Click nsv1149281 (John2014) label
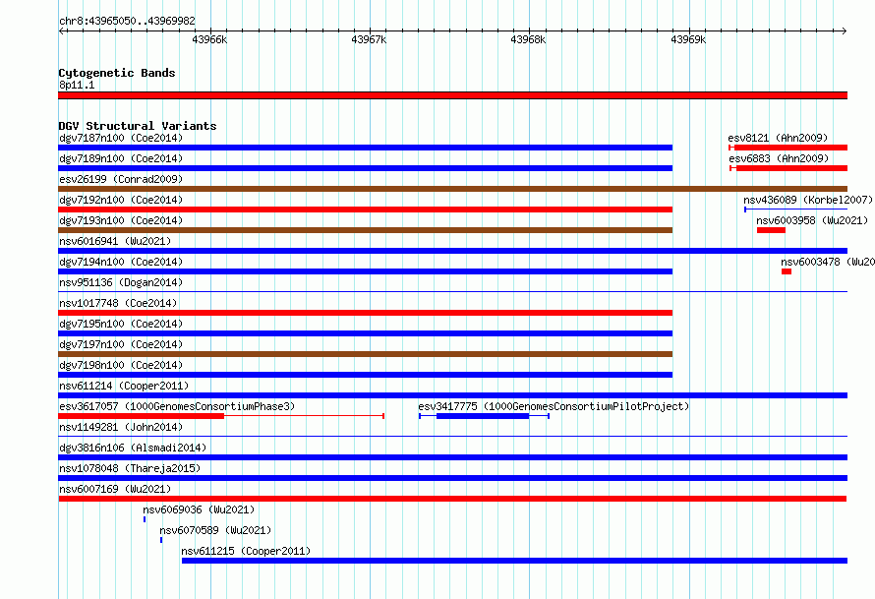875x599 pixels. (121, 427)
